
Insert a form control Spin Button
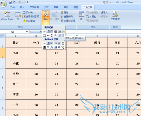tap(55, 32)
